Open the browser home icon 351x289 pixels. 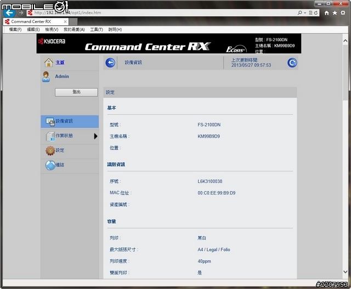327,13
